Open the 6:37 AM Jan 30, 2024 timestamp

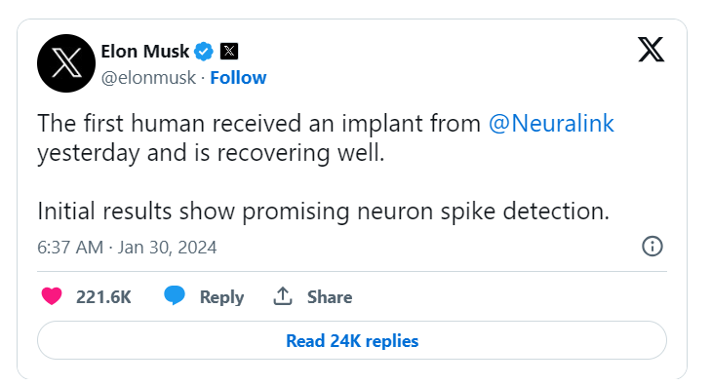click(x=127, y=248)
